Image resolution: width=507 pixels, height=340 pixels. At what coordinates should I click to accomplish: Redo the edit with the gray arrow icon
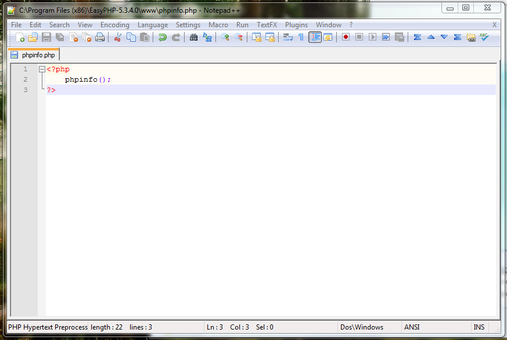tap(175, 38)
